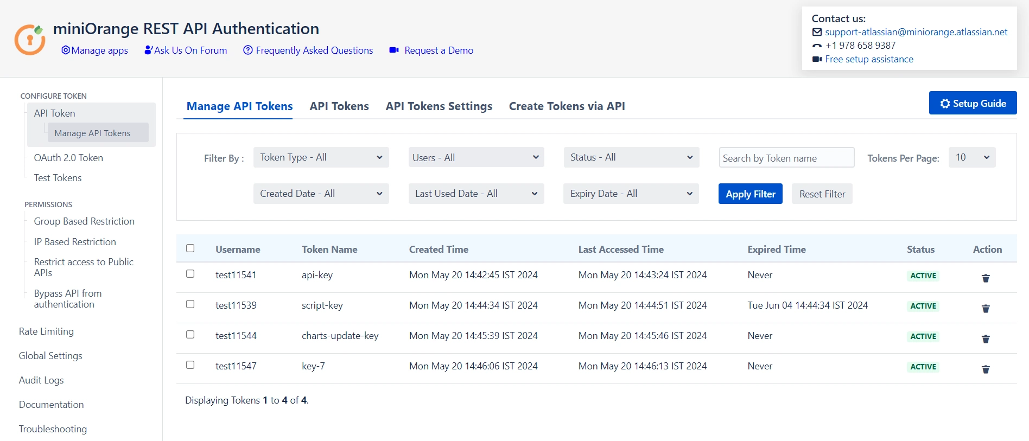
Task: Select API Token in the sidebar
Action: click(x=54, y=113)
